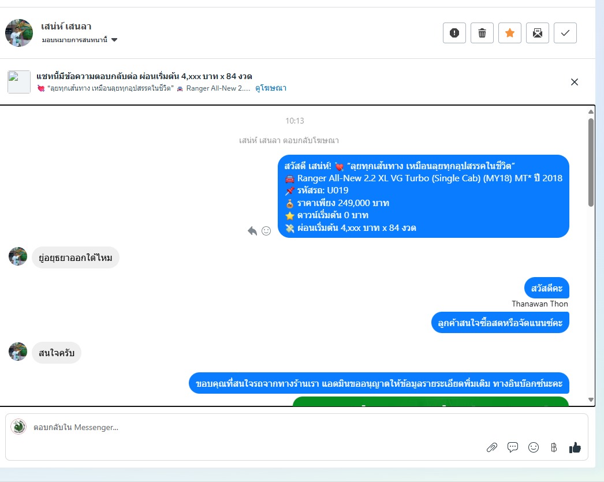Reply to the Ranger ad message arrow
The height and width of the screenshot is (482, 604).
(x=252, y=231)
